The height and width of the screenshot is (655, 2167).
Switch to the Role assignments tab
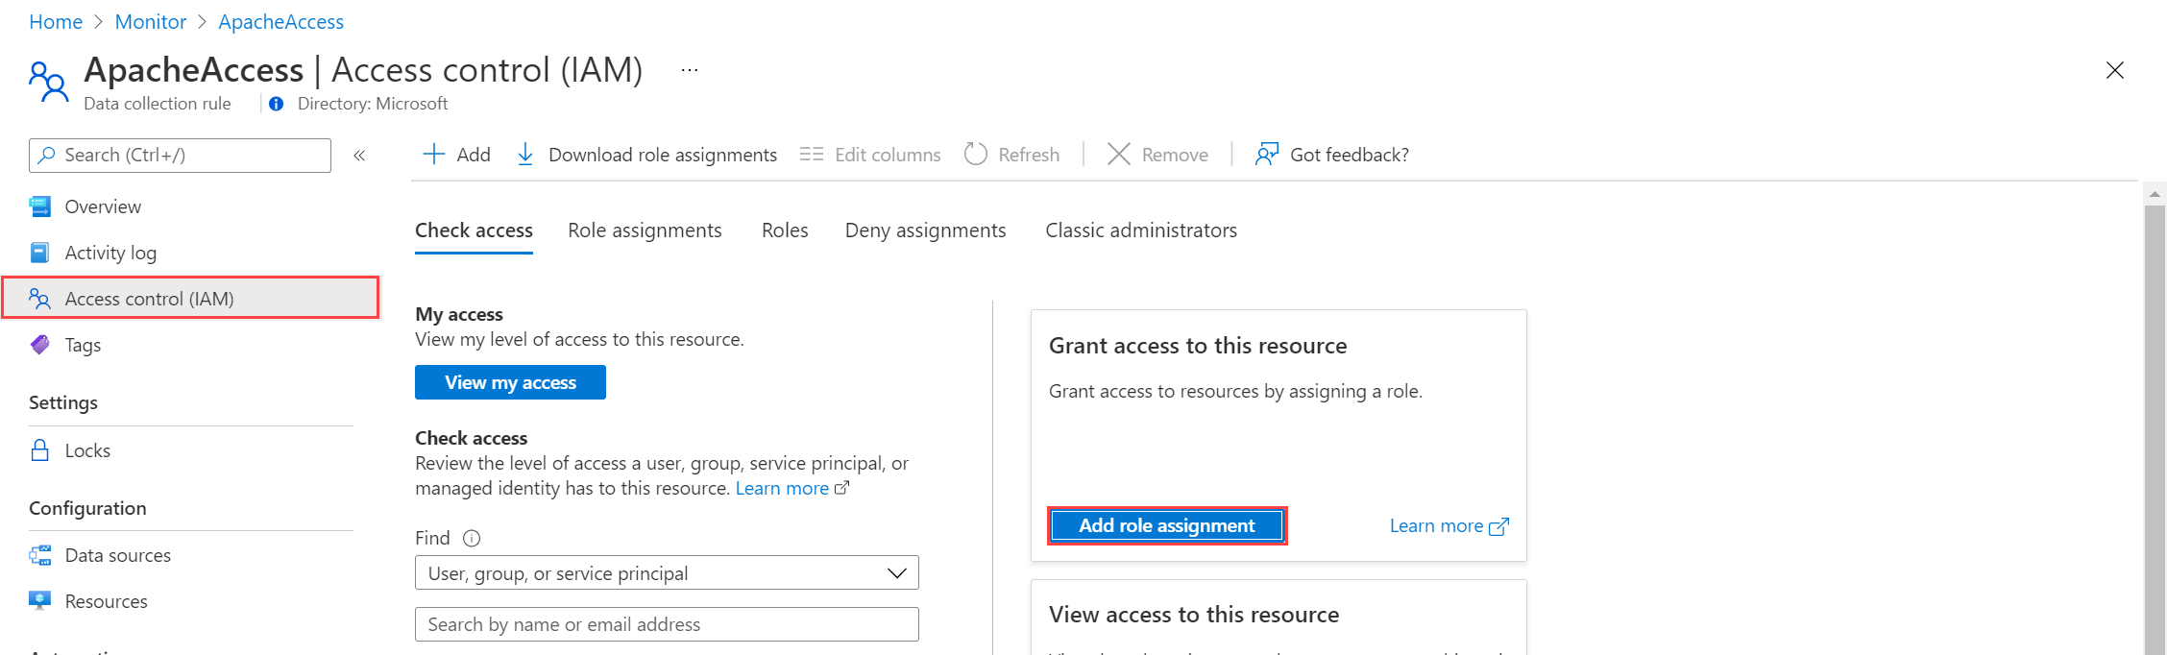(645, 230)
